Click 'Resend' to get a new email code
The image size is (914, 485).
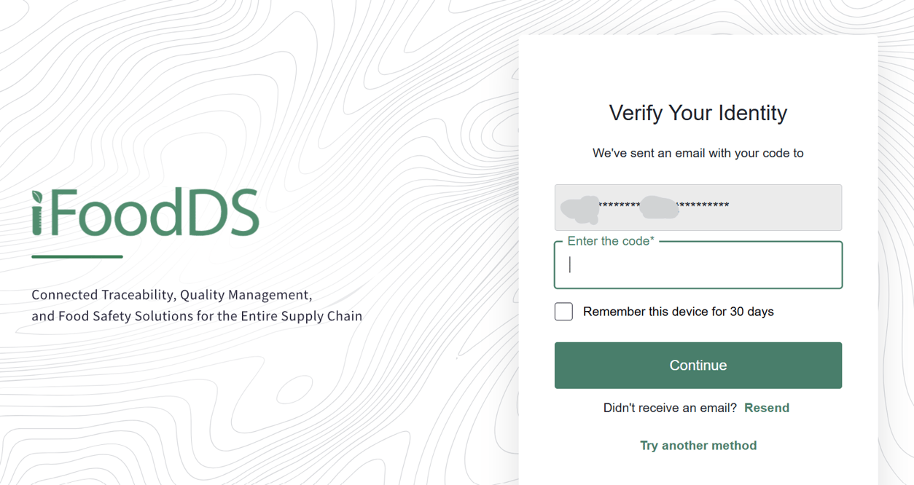point(767,408)
